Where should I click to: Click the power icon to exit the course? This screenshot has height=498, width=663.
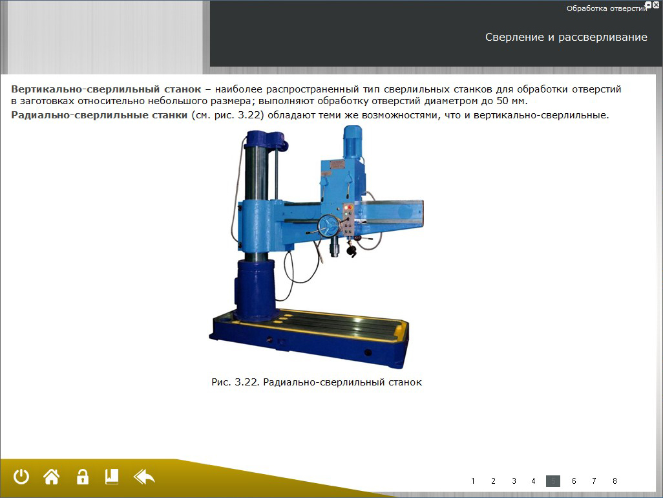(22, 477)
